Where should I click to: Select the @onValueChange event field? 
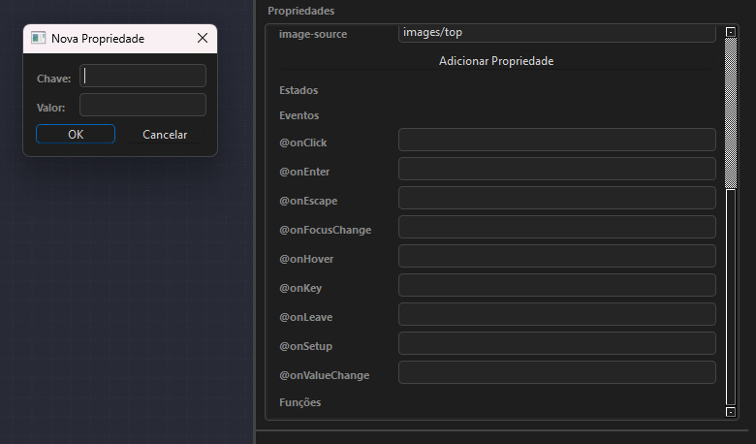(x=556, y=372)
